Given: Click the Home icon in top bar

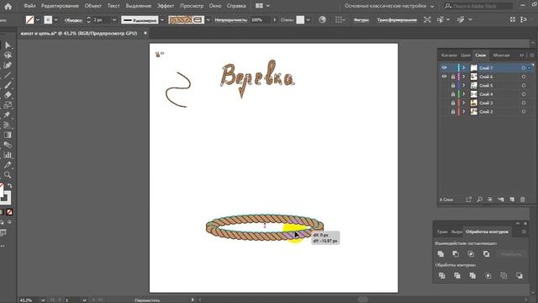Looking at the screenshot, I should click(8, 6).
